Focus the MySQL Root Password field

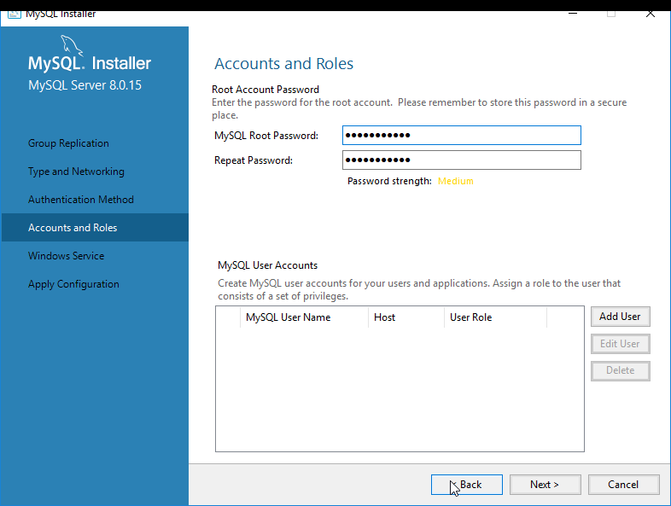(x=461, y=135)
